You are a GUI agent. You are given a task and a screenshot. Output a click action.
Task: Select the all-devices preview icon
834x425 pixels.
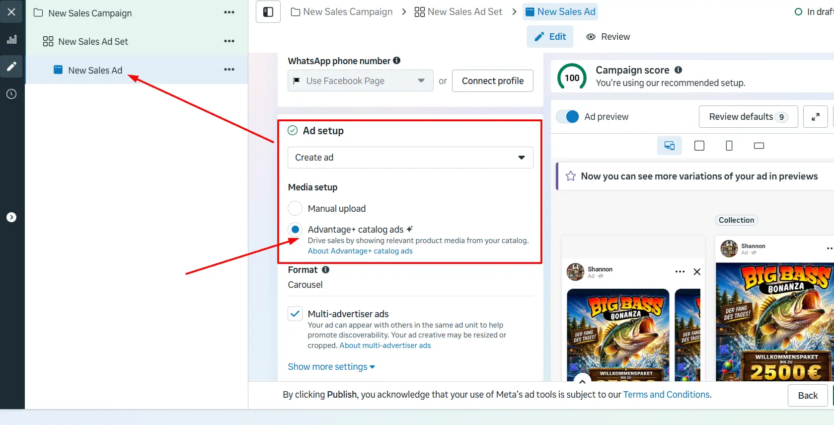pos(669,146)
